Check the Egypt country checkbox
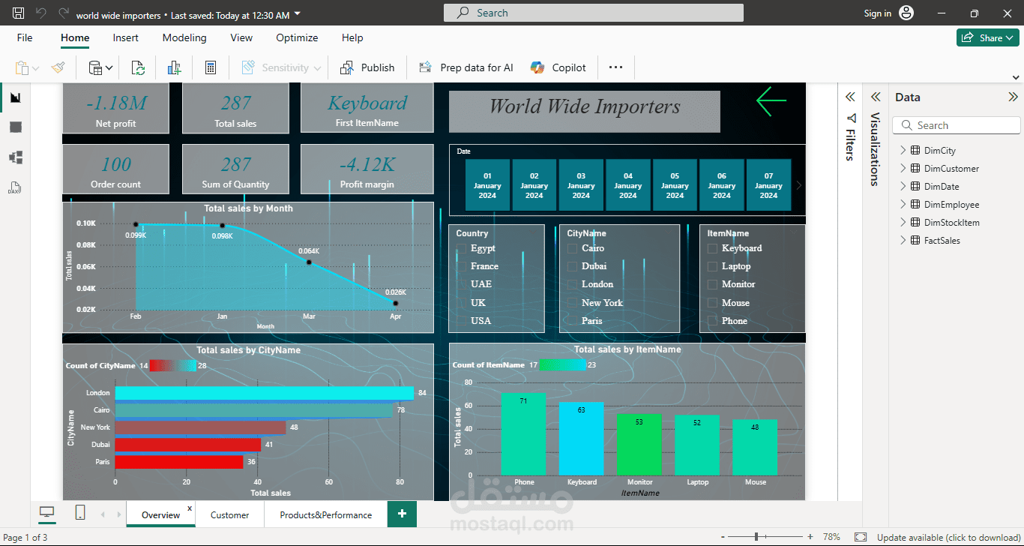The image size is (1024, 546). tap(461, 248)
